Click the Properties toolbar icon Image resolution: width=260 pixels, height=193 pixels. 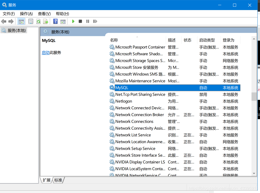point(31,21)
